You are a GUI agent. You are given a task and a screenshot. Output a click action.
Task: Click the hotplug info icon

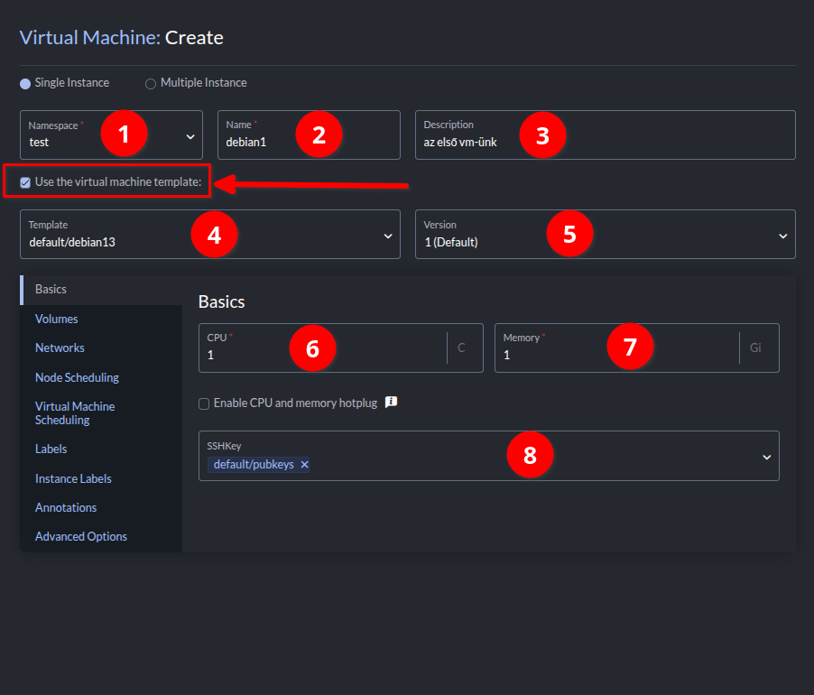(392, 403)
